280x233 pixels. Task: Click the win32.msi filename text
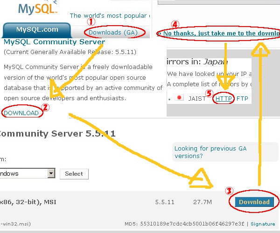pyautogui.click(x=15, y=224)
